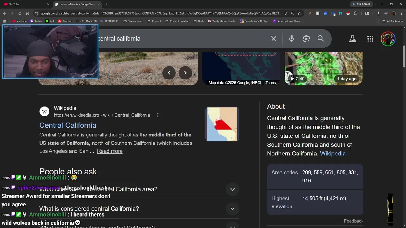The height and width of the screenshot is (228, 406).
Task: Select the central california Google Search tab
Action: coord(77,4)
